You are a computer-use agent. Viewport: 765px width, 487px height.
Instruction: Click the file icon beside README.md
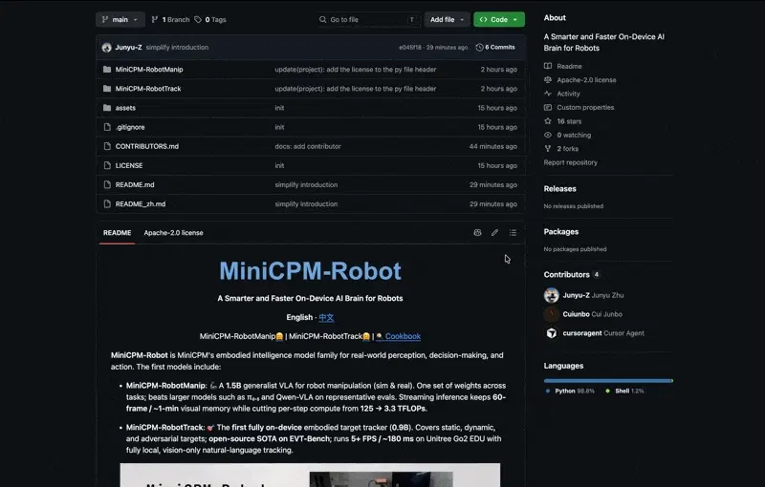(x=107, y=184)
